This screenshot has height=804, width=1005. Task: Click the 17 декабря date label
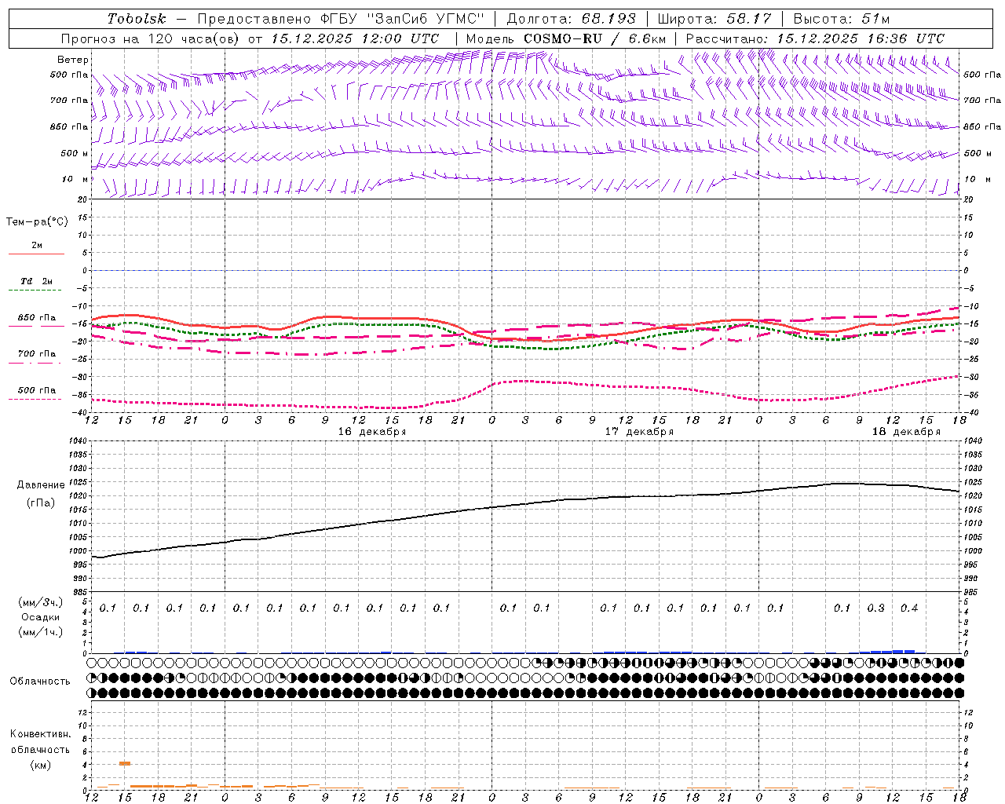pyautogui.click(x=638, y=432)
